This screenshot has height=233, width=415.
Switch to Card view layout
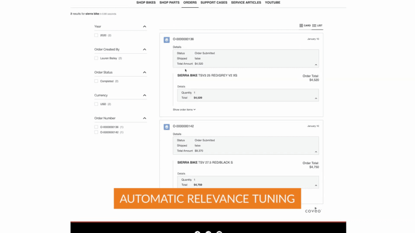(x=305, y=25)
